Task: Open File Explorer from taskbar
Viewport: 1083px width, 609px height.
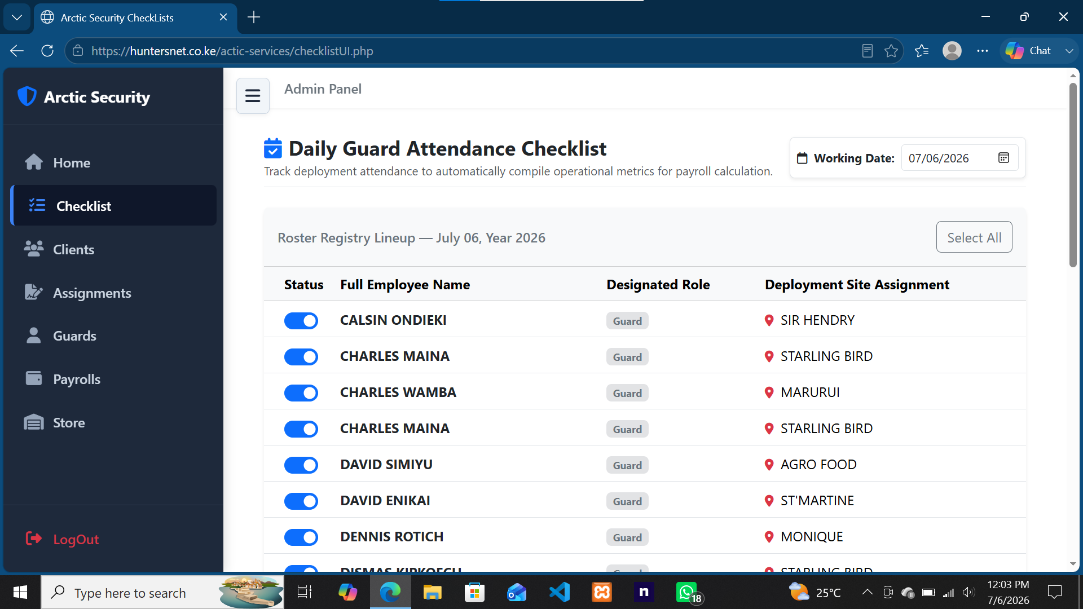Action: (x=433, y=592)
